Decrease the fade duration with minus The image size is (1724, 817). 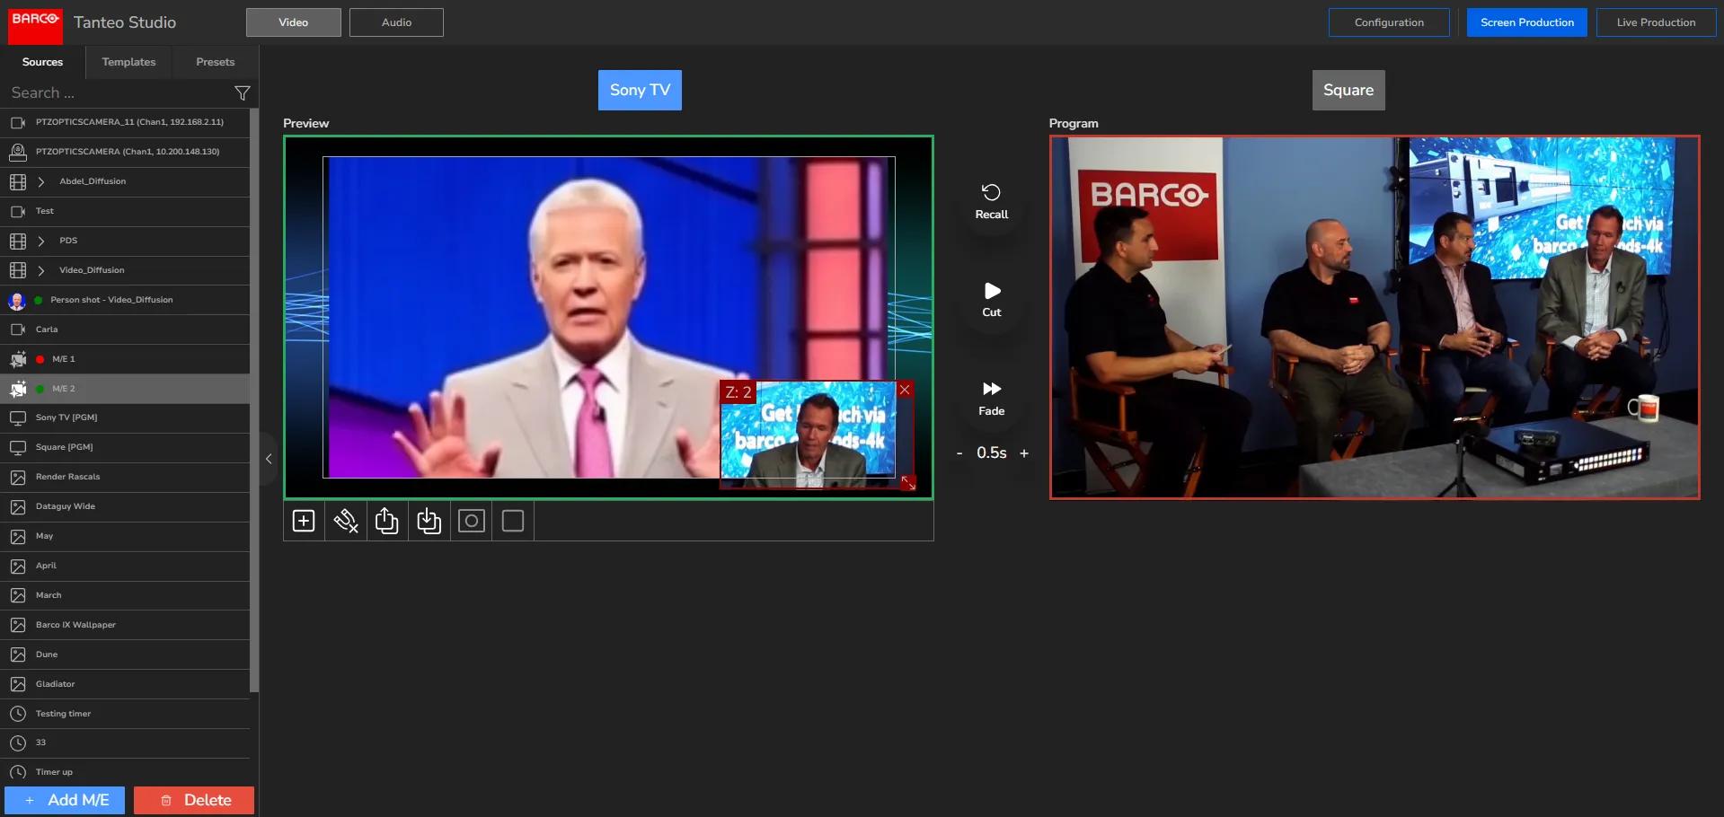coord(959,453)
